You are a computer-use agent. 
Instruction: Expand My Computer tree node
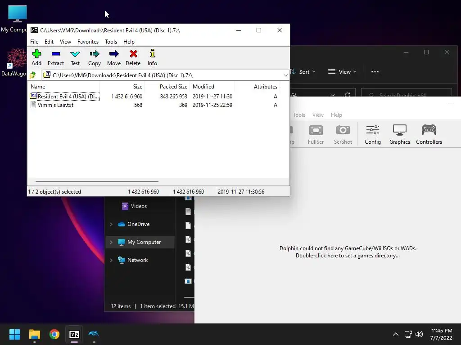point(111,242)
